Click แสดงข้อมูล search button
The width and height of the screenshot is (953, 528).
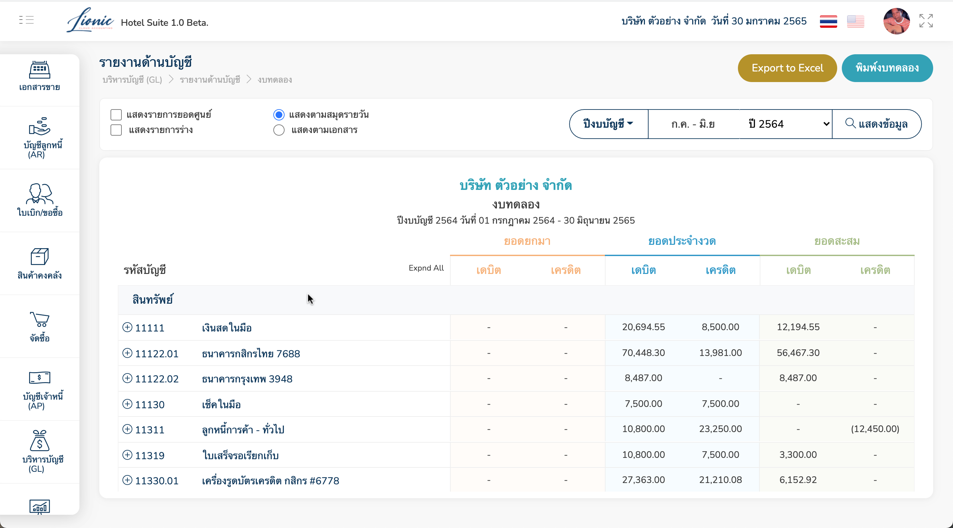pyautogui.click(x=877, y=124)
